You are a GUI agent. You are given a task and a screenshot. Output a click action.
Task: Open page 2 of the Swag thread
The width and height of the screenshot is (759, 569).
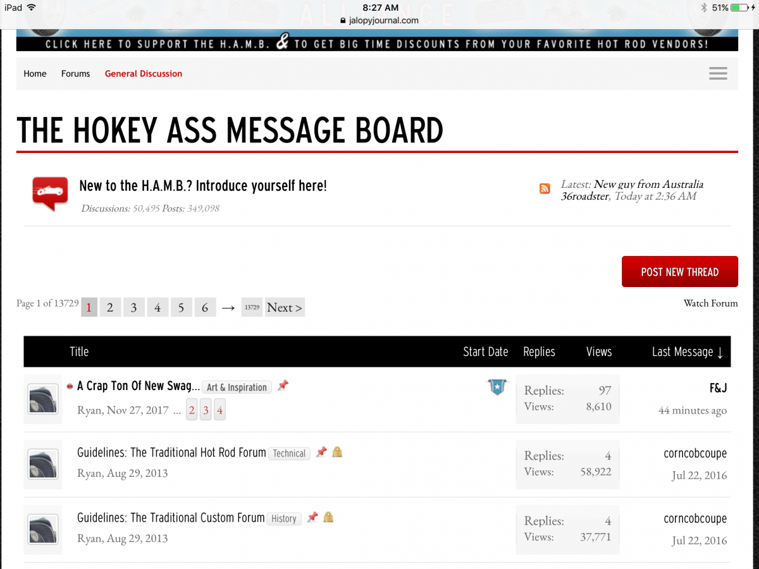192,410
